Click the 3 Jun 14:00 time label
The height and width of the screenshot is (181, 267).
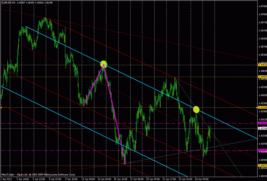point(23,179)
